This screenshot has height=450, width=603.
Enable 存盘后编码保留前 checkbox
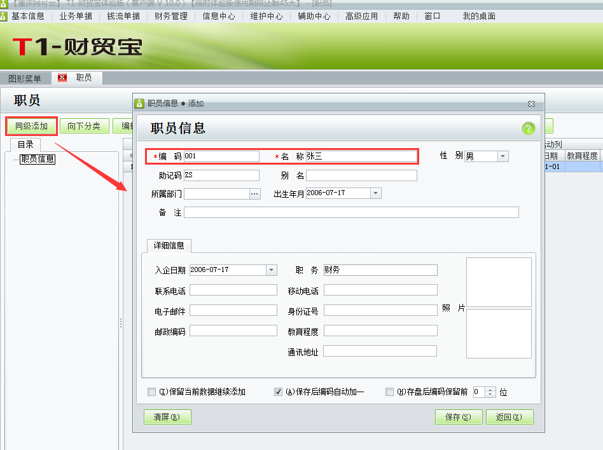pyautogui.click(x=389, y=392)
